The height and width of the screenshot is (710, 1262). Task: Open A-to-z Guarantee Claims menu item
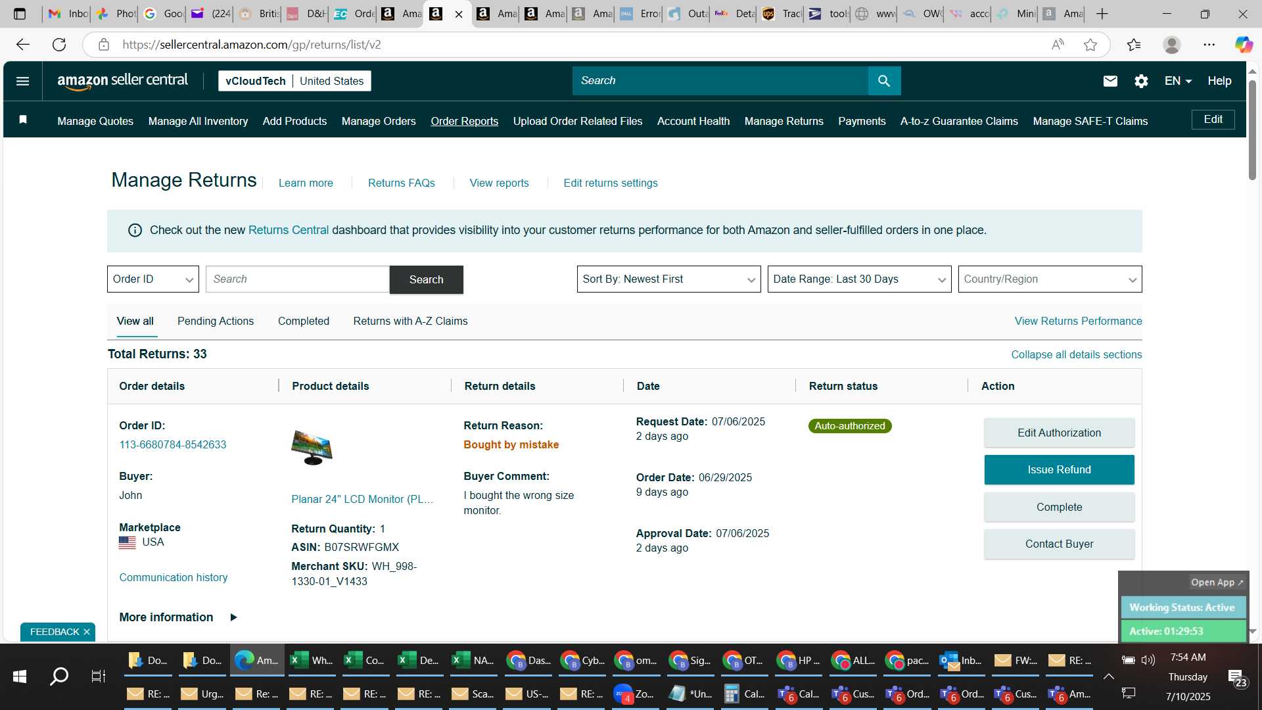pos(959,121)
